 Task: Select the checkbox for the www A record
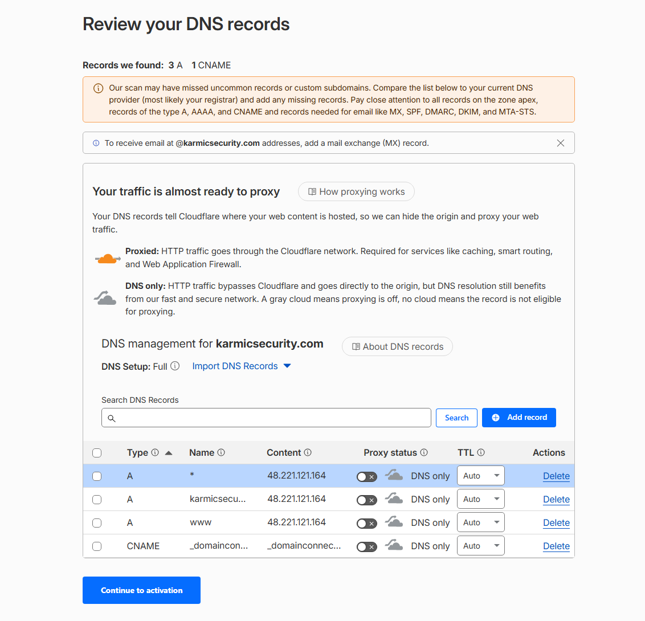pyautogui.click(x=97, y=523)
